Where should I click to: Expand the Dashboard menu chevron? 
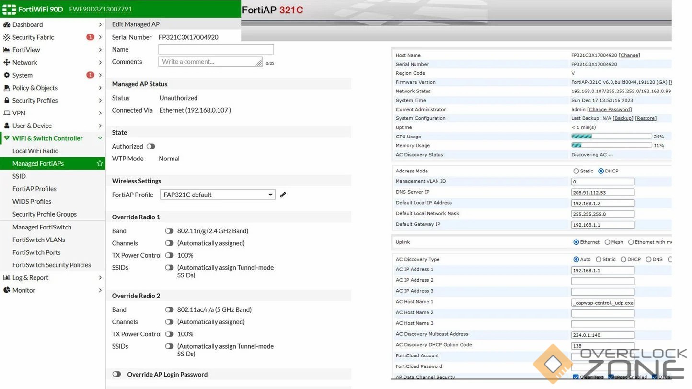[100, 25]
